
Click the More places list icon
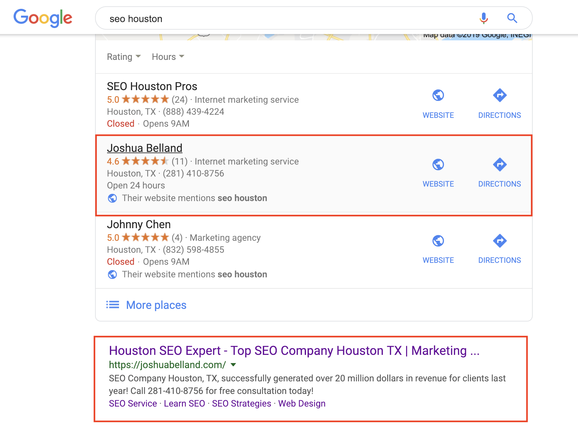[x=112, y=305]
